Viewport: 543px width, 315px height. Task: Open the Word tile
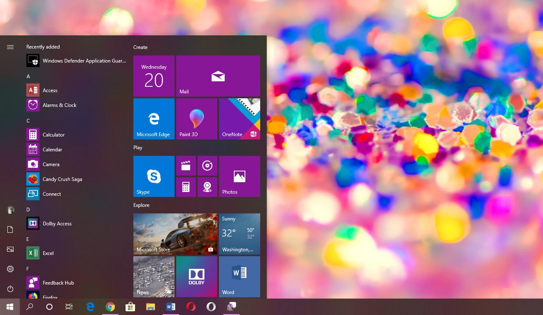(240, 277)
